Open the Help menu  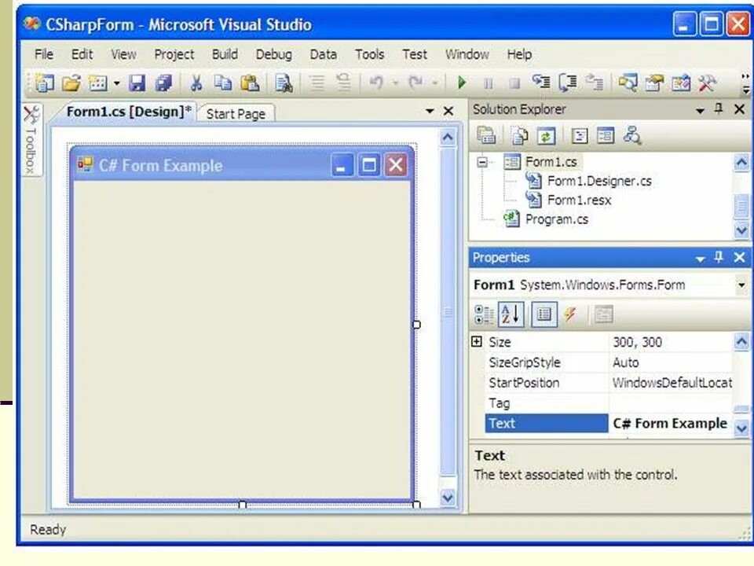tap(519, 54)
